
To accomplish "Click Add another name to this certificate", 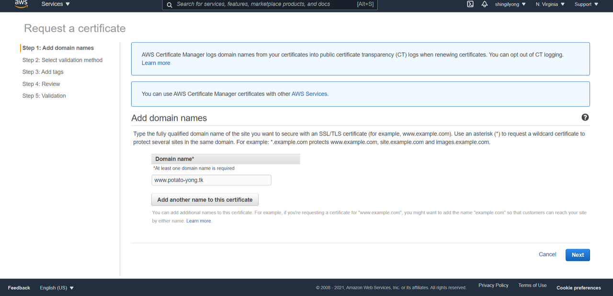I will pyautogui.click(x=205, y=200).
